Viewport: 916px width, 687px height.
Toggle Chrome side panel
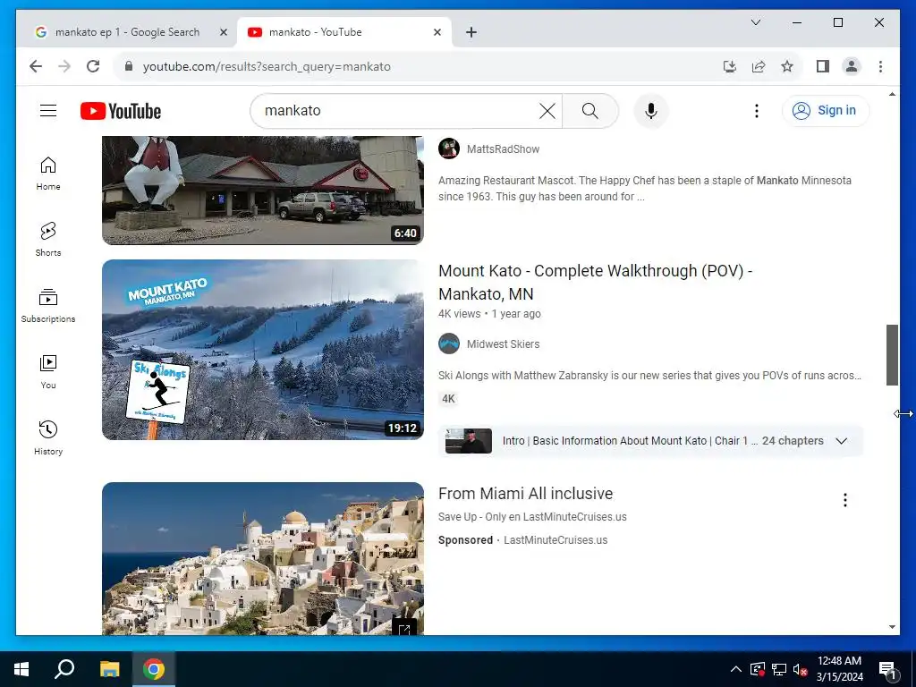[823, 66]
